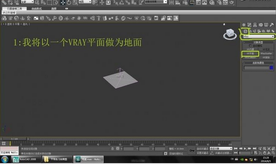Open the Hierarchy panel
276x164 pixels.
(x=255, y=25)
